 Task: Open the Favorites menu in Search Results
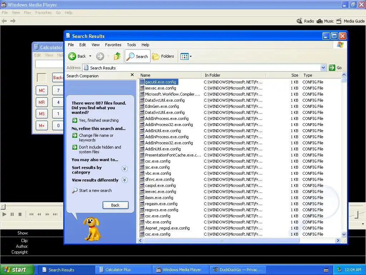(x=113, y=45)
